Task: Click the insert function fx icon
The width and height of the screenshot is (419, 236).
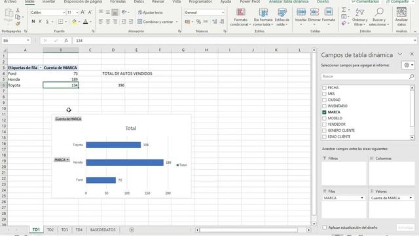Action: (66, 41)
